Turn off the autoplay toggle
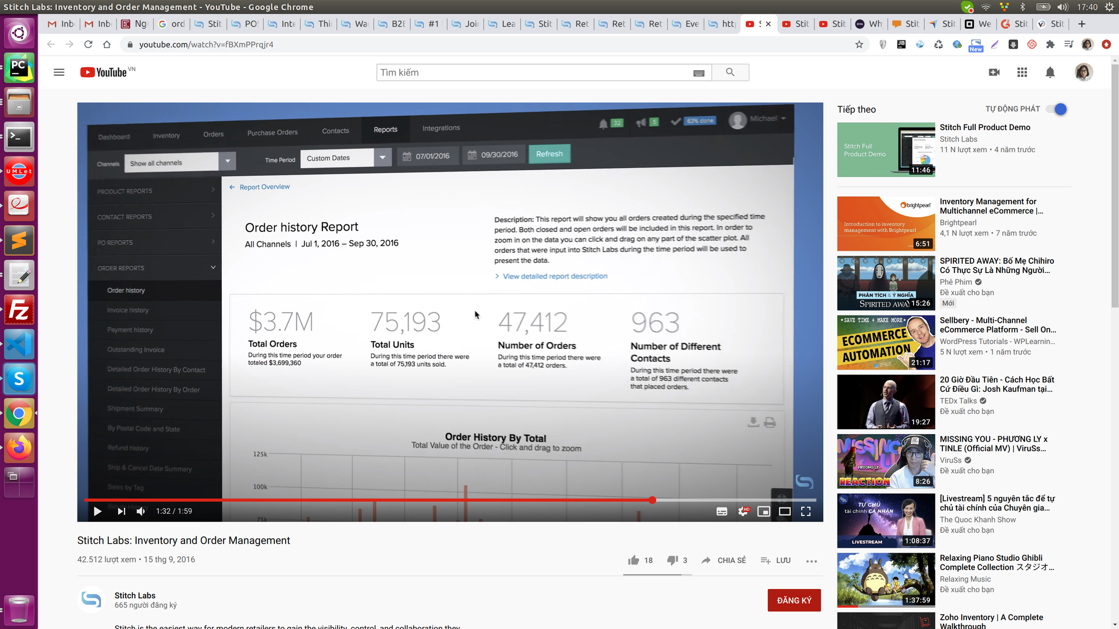1119x629 pixels. 1057,109
